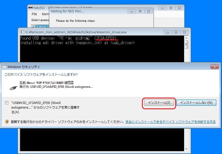Image resolution: width=222 pixels, height=154 pixels.
Task: Close the Waiting for NES Mini dialog
Action: coord(149,11)
